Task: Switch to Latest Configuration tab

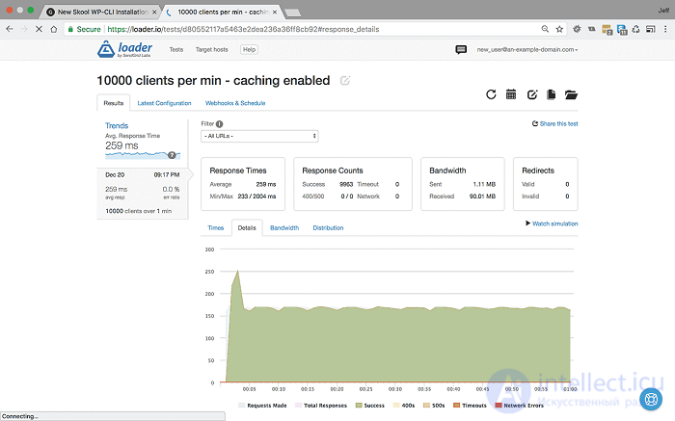Action: point(164,103)
